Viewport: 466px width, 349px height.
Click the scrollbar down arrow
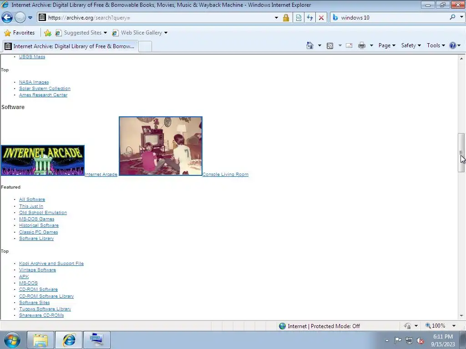point(461,316)
